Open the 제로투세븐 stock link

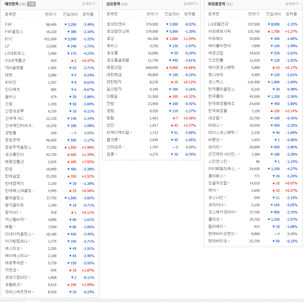click(x=14, y=263)
